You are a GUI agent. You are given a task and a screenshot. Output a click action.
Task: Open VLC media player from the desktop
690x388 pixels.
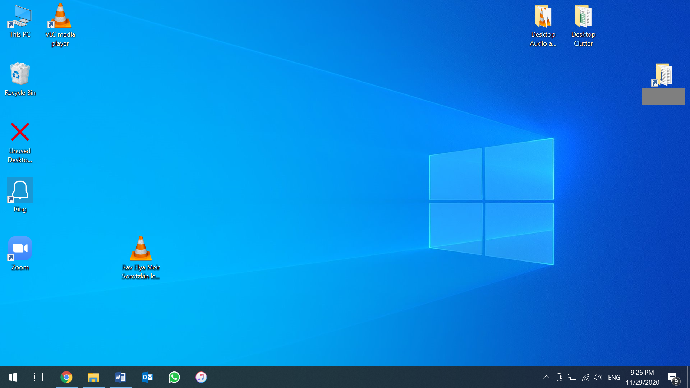[60, 17]
